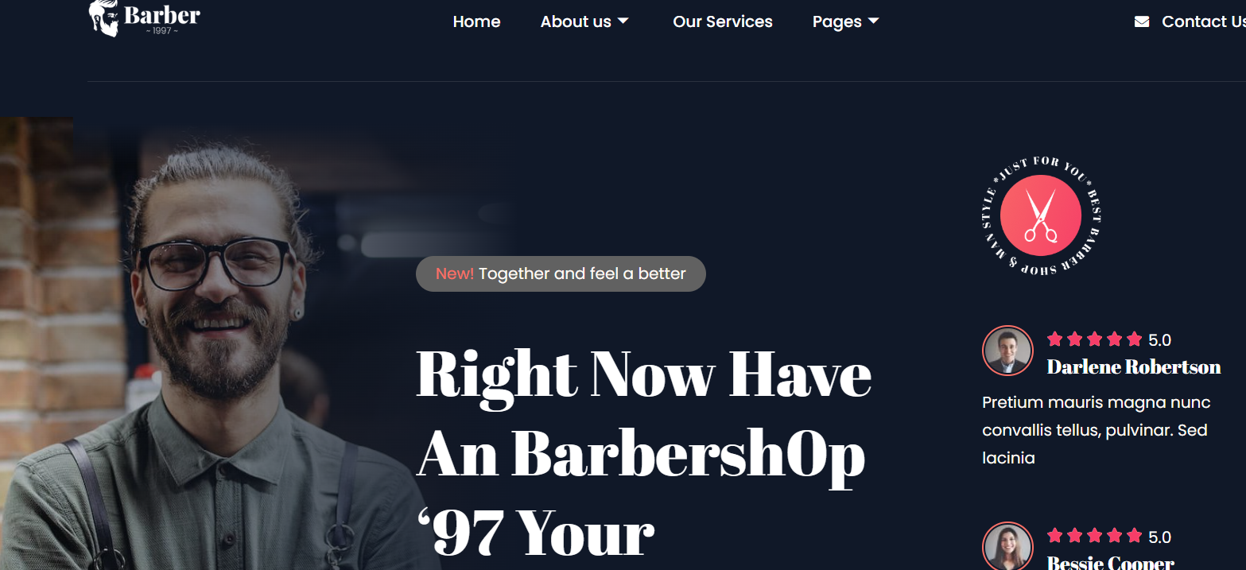1246x570 pixels.
Task: Go to the Home page link
Action: tap(476, 21)
